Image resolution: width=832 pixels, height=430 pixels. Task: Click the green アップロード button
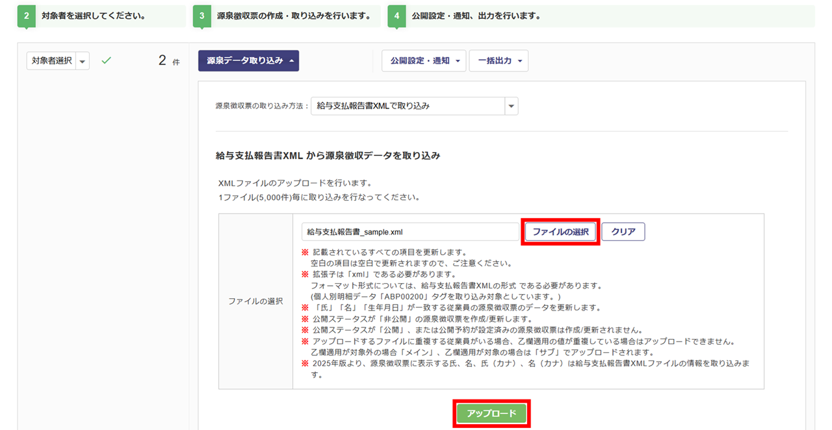click(491, 414)
